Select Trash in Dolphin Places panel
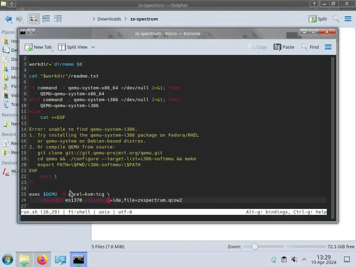The height and width of the screenshot is (267, 356). [11, 105]
